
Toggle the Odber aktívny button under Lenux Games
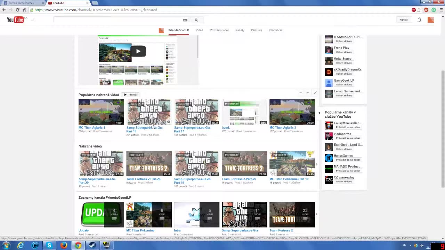344,95
